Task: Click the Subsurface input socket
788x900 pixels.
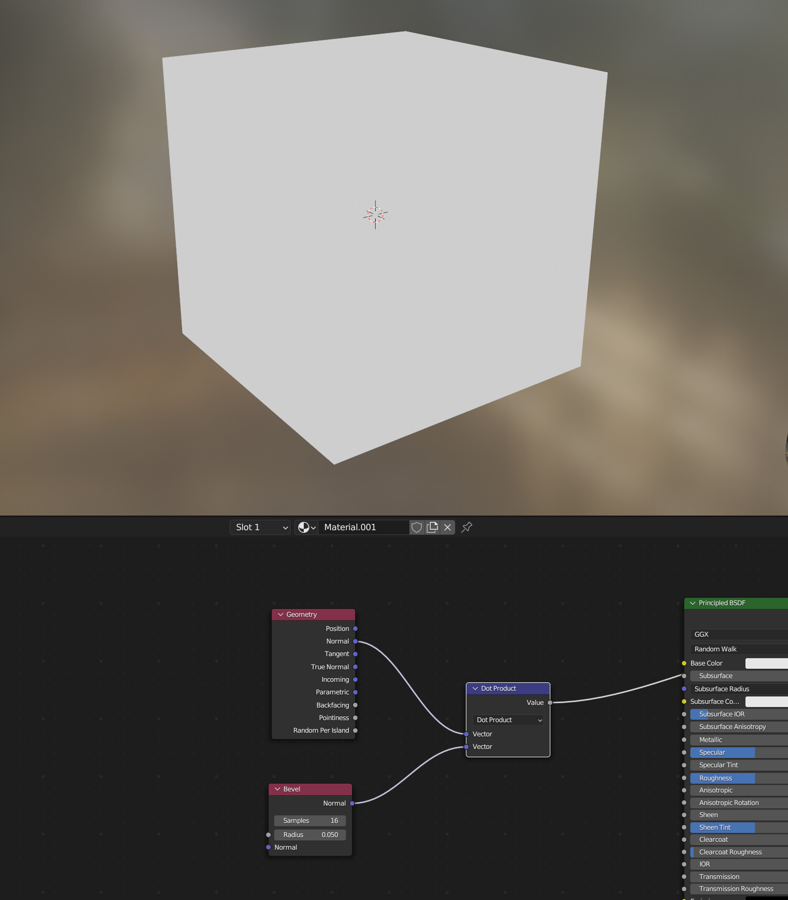Action: 684,676
